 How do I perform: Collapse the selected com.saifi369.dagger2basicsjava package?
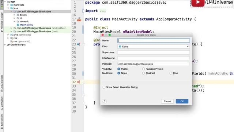pyautogui.click(x=11, y=11)
